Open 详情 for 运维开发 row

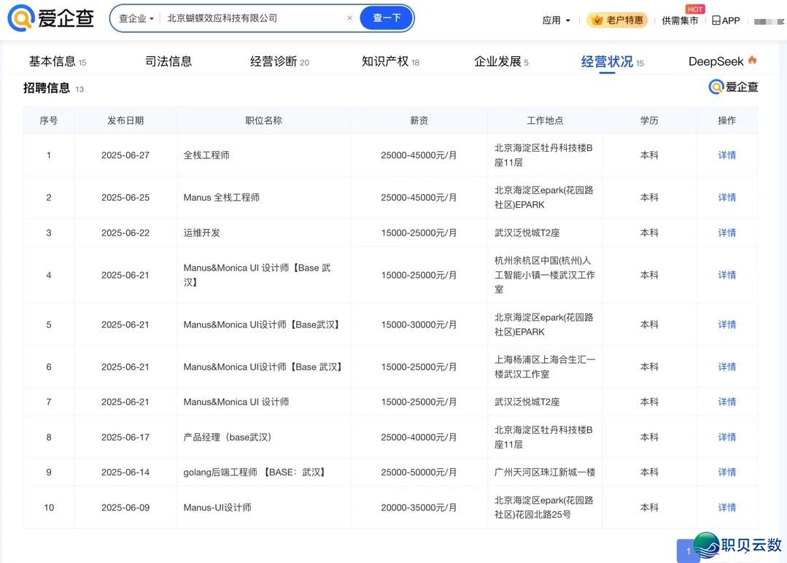point(726,233)
